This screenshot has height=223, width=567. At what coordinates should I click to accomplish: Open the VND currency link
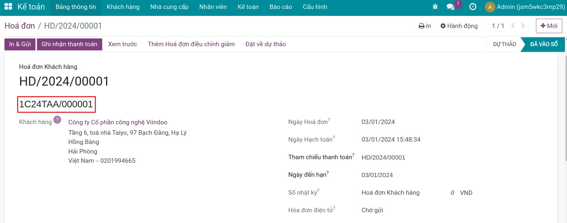[x=466, y=193]
